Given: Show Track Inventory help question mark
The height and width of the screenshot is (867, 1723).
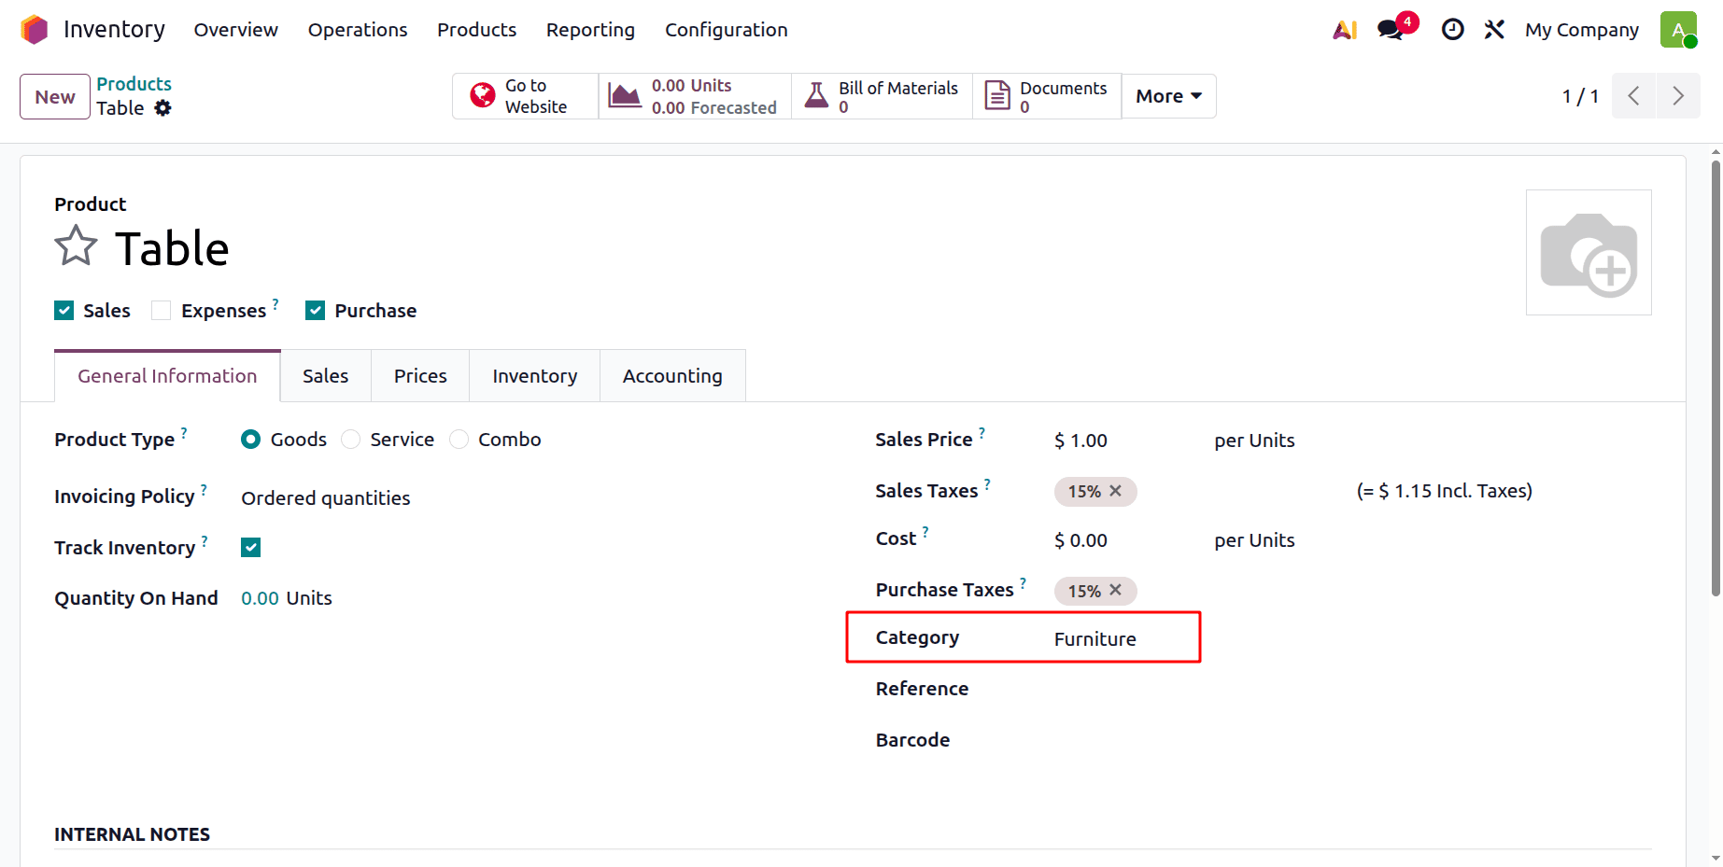Looking at the screenshot, I should pos(205,540).
